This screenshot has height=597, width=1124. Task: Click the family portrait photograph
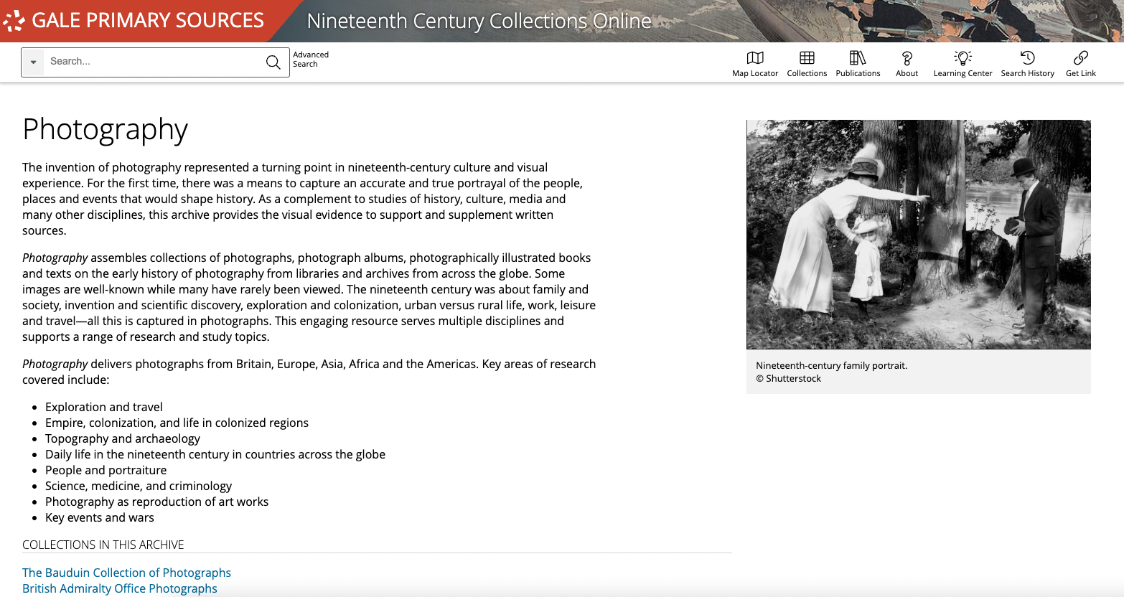pyautogui.click(x=918, y=235)
